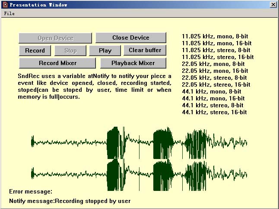Viewport: 279px width, 209px height.
Task: Click the upper channel waveform display
Action: point(139,143)
